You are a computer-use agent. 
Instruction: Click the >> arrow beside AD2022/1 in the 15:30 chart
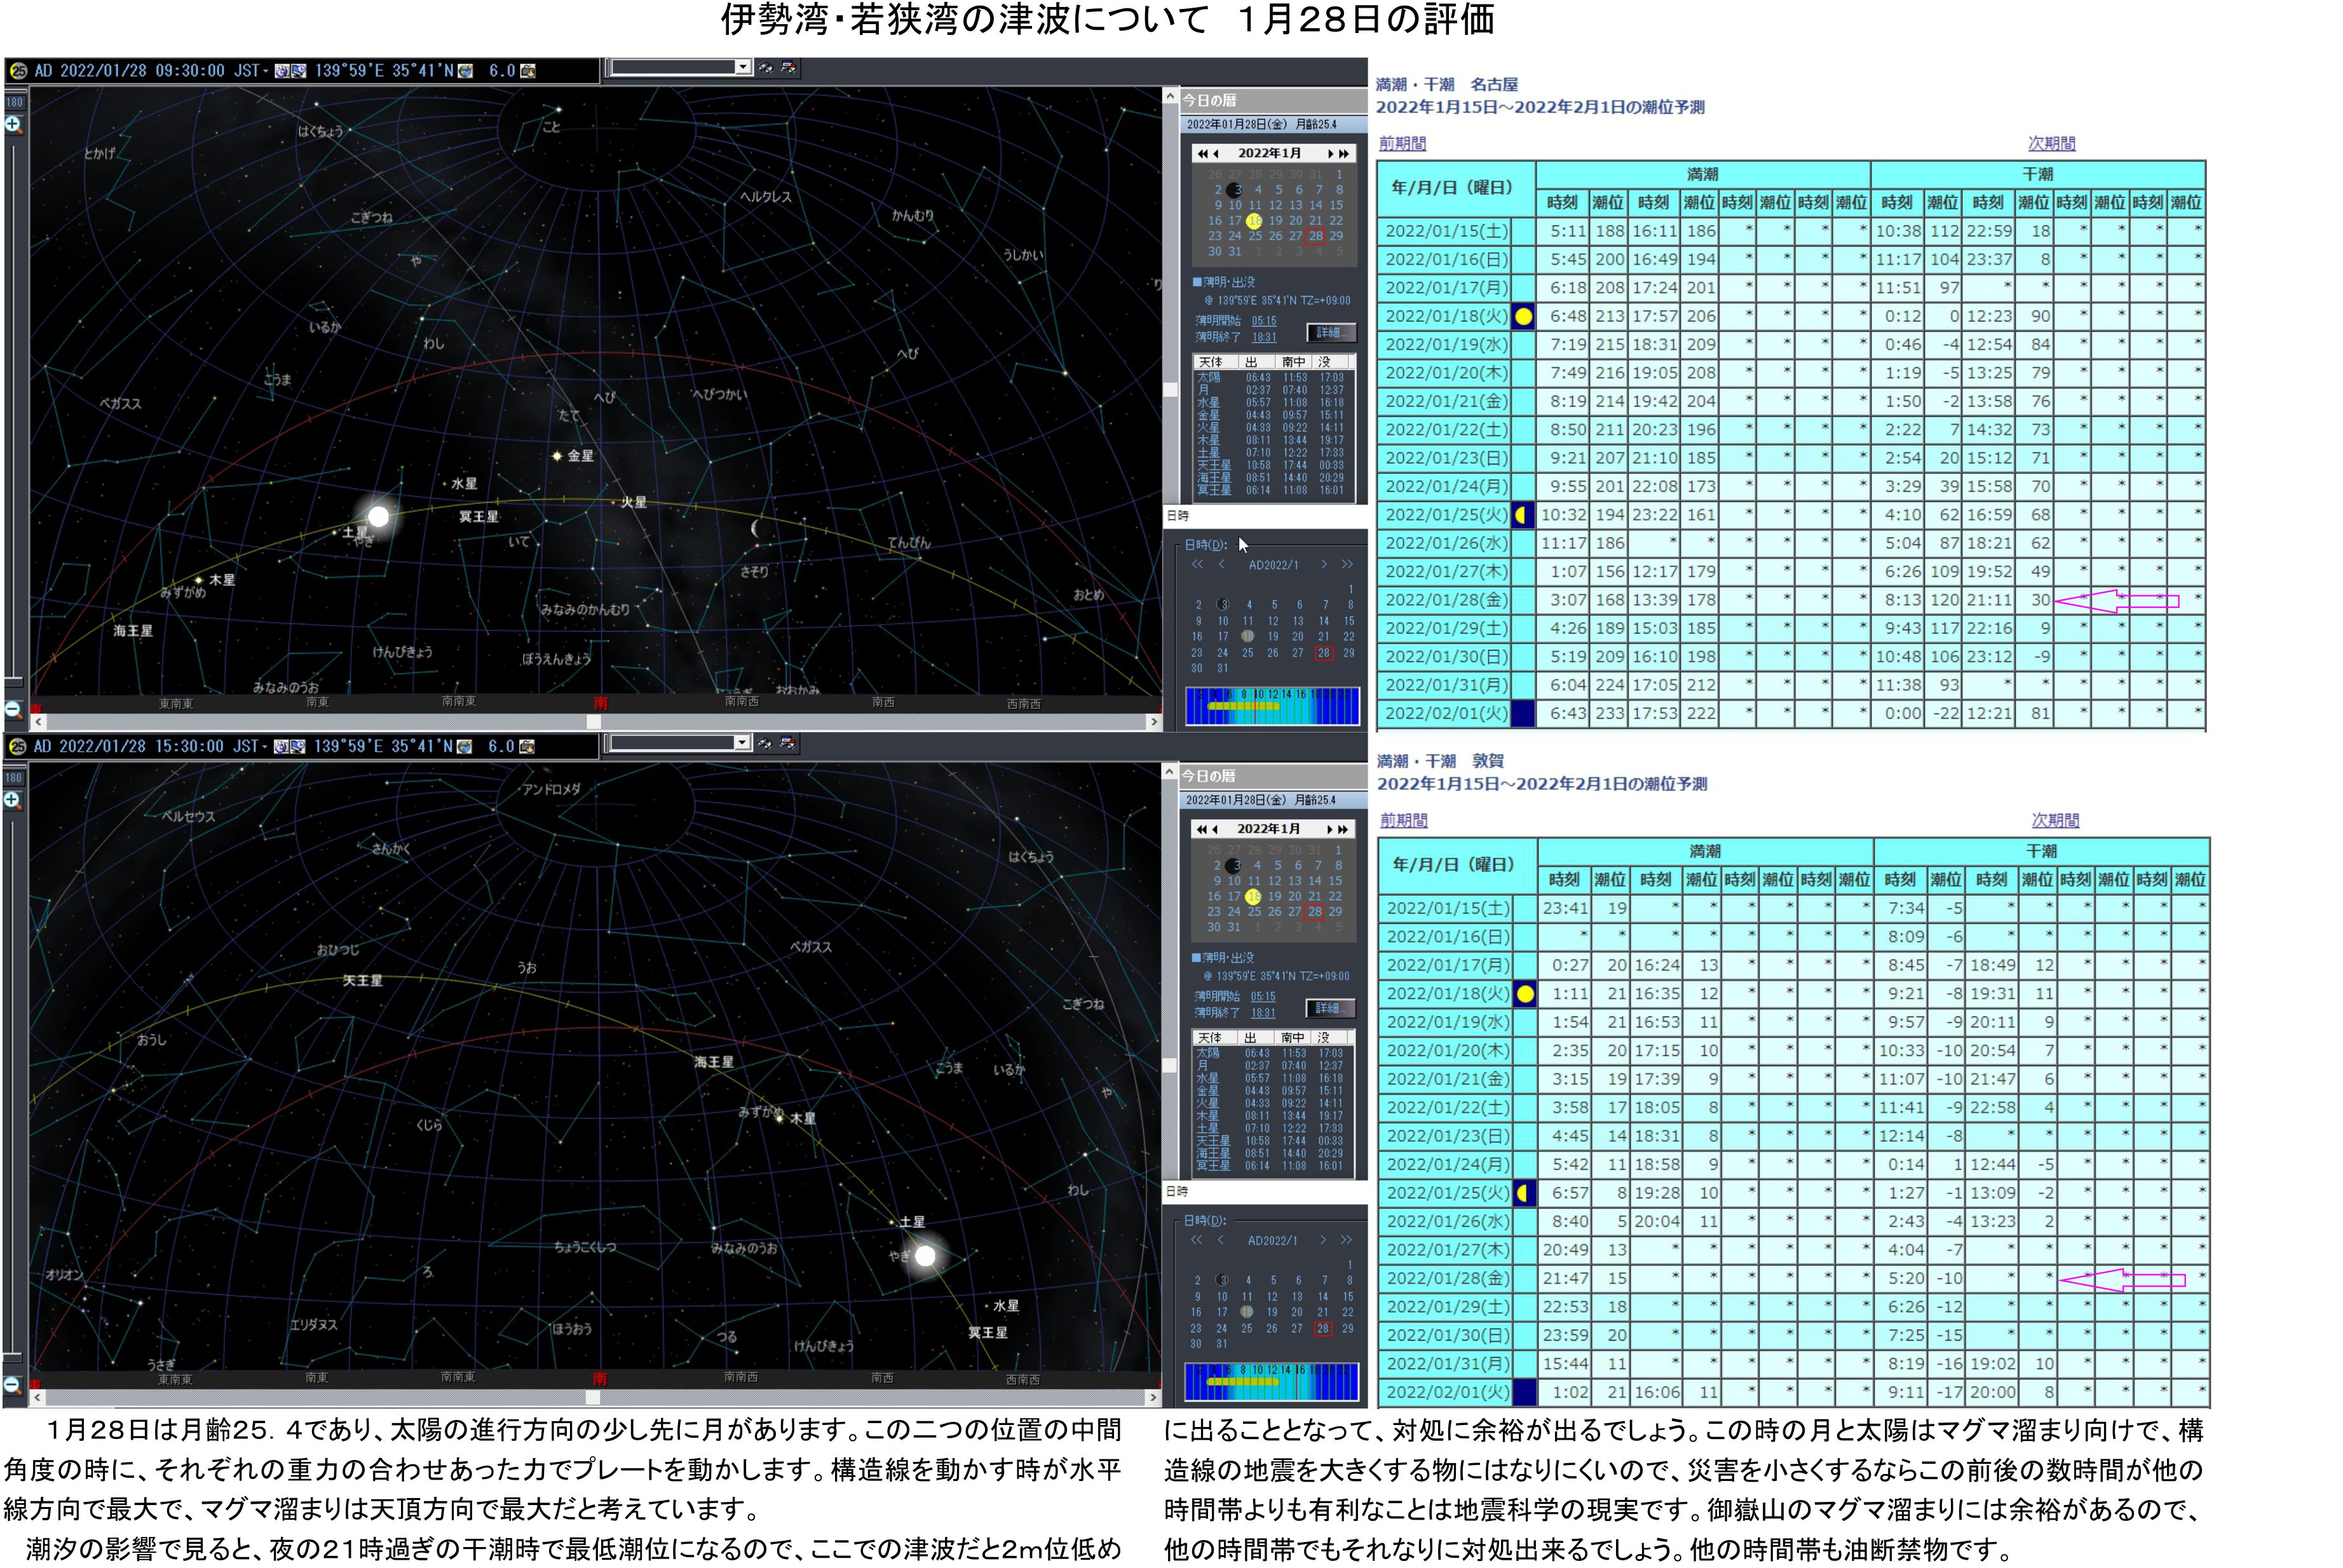1346,1240
